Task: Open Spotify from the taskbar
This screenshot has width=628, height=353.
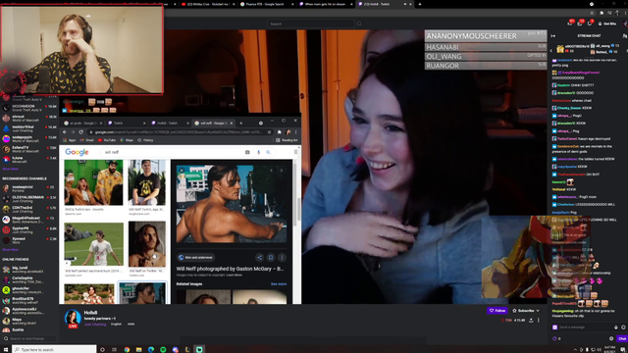Action: 163,349
